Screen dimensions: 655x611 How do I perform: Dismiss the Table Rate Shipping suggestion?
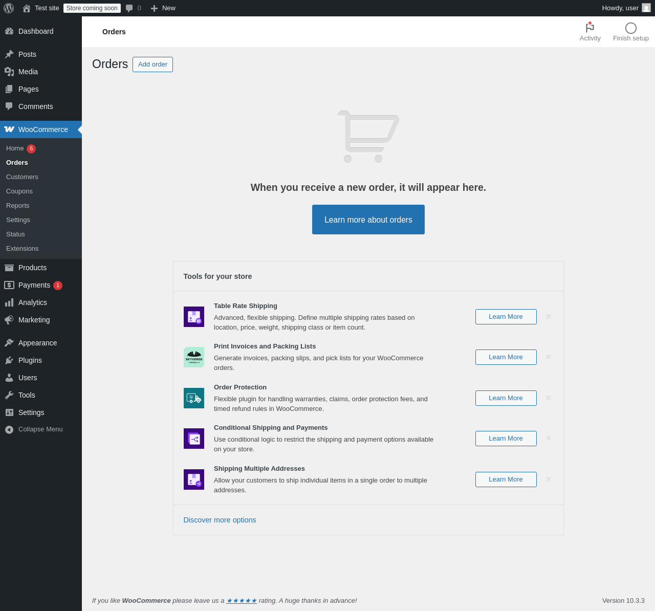(549, 317)
